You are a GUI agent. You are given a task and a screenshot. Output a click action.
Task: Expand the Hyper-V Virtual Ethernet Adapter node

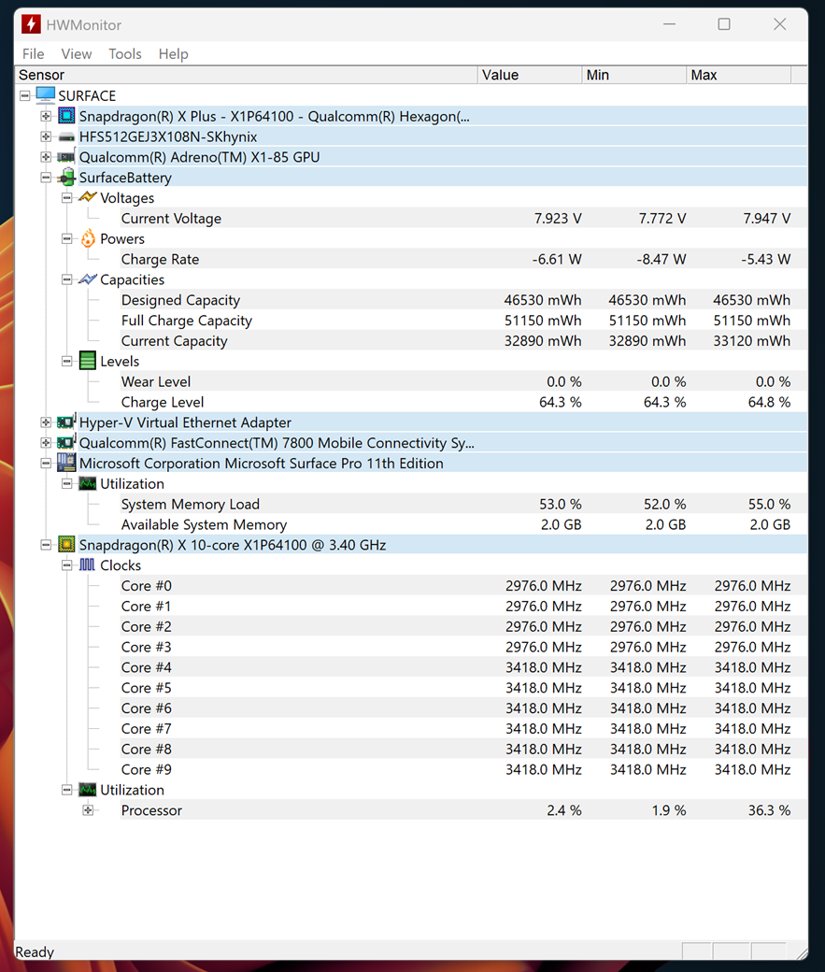pos(46,422)
